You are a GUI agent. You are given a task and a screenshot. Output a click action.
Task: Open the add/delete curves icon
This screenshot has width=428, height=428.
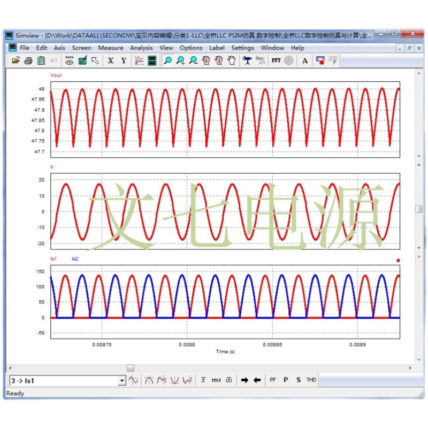point(82,60)
